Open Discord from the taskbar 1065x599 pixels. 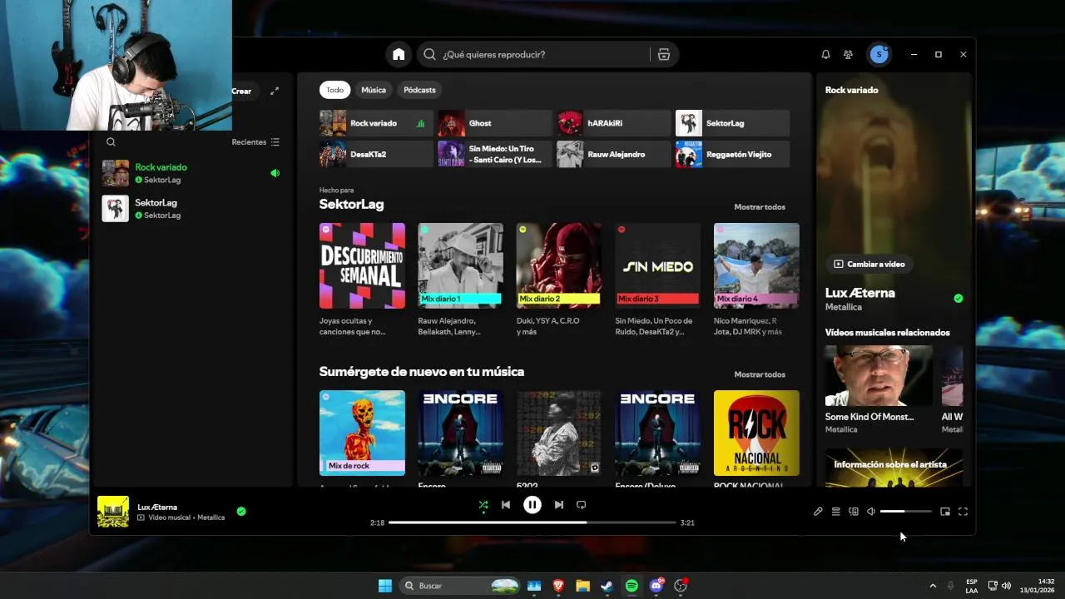point(656,586)
